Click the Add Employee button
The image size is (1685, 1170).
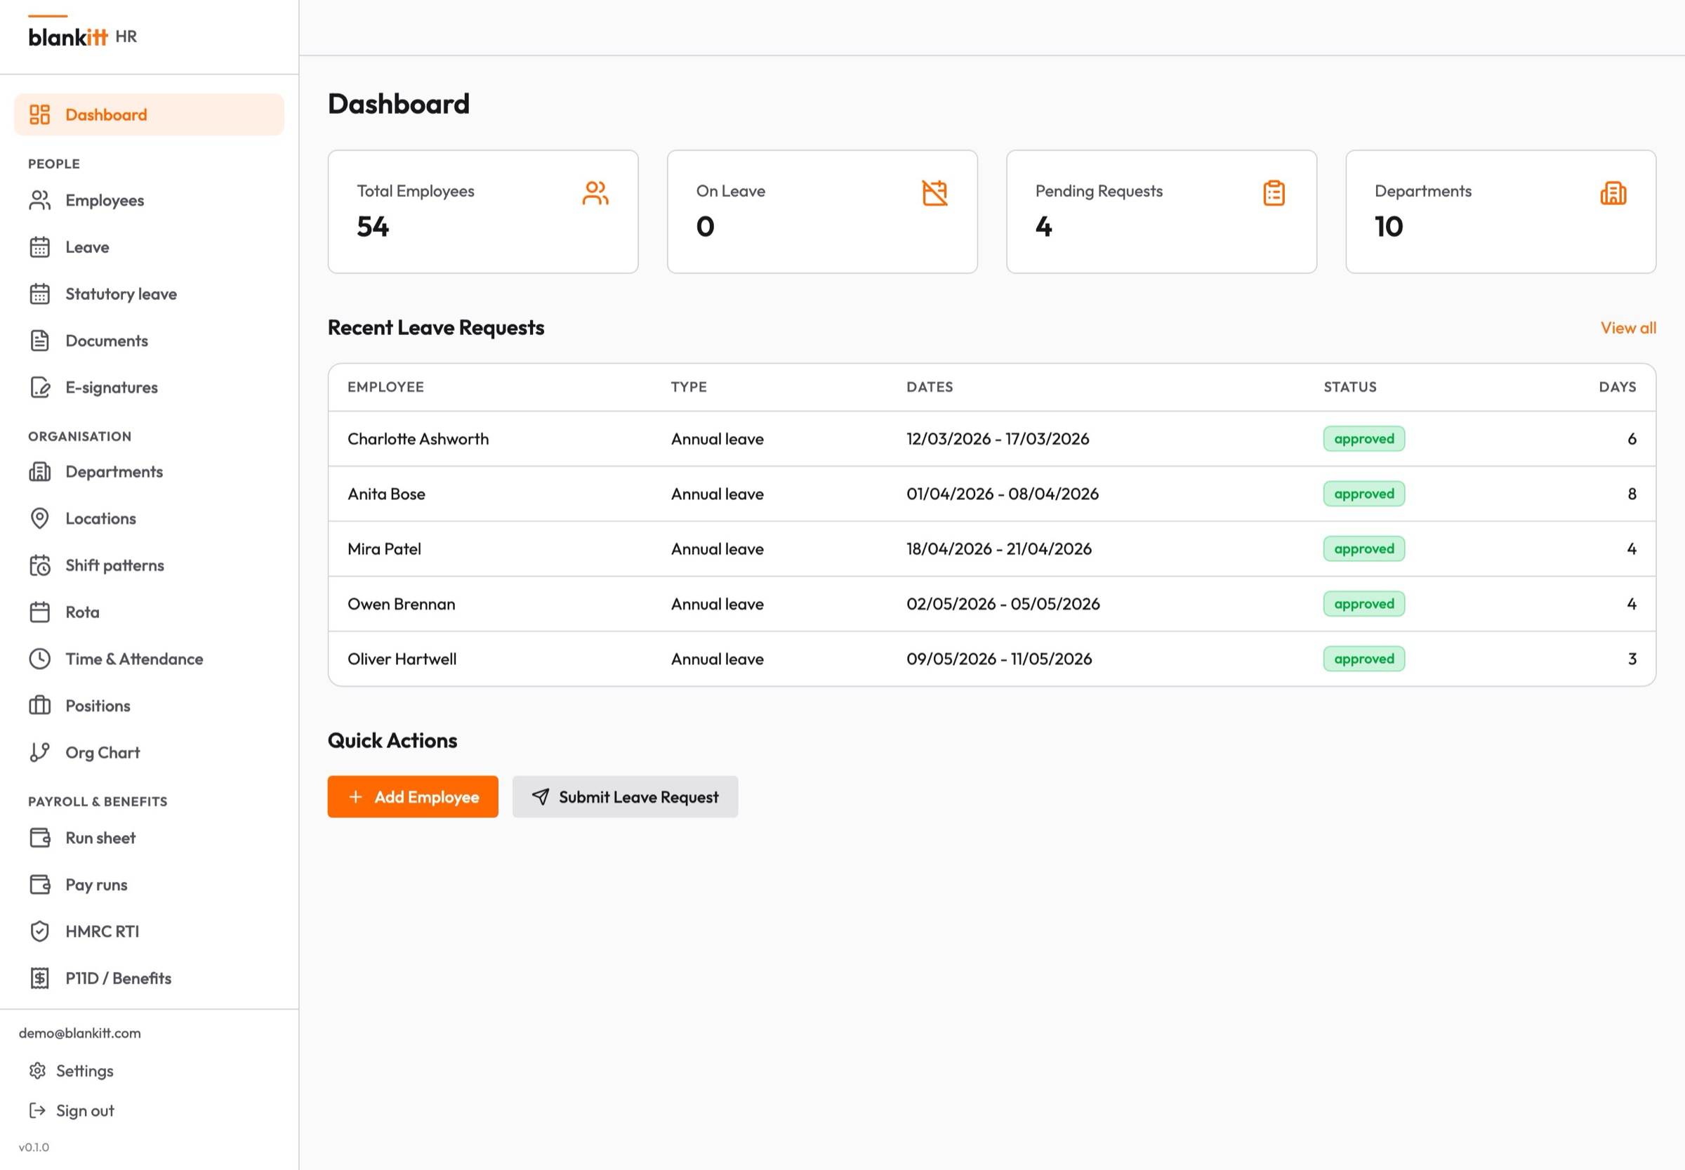(x=413, y=797)
